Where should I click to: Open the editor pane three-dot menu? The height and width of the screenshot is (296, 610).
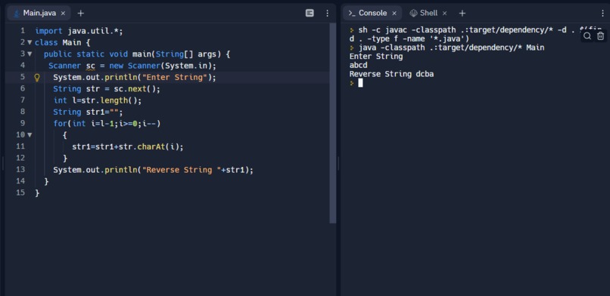[x=328, y=13]
